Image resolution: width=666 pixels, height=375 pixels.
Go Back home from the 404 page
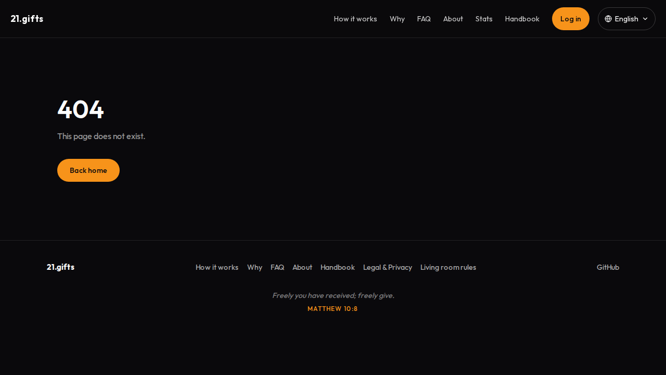point(88,170)
